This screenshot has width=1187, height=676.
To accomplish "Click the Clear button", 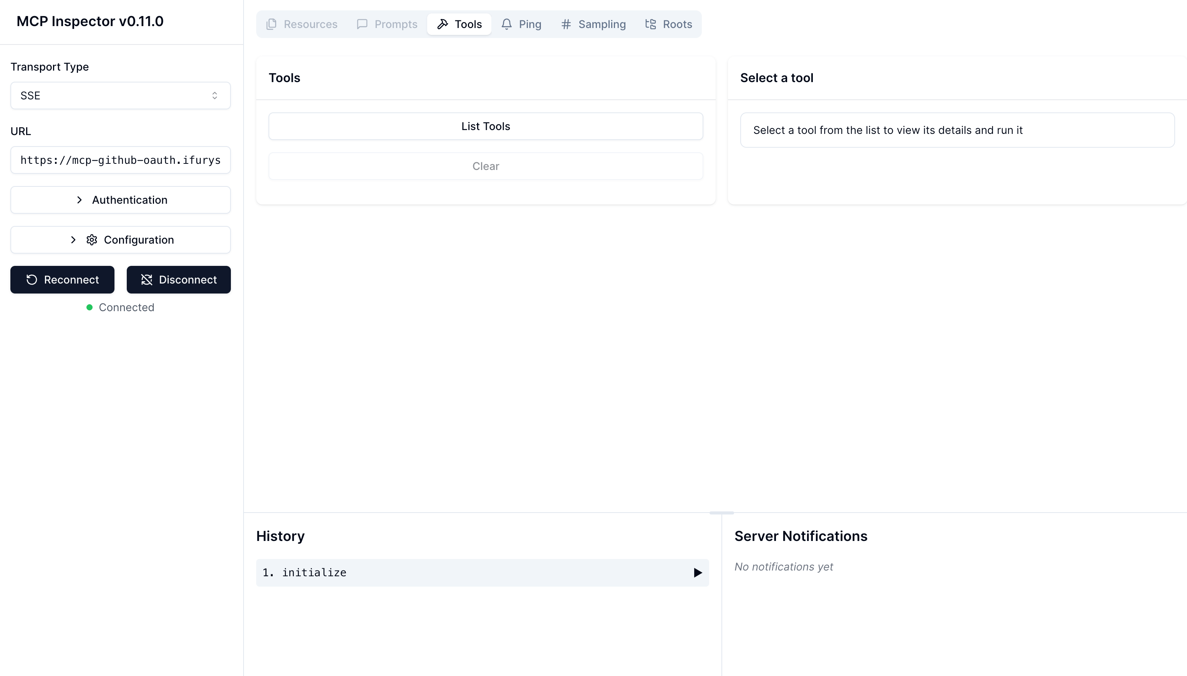I will pos(486,166).
